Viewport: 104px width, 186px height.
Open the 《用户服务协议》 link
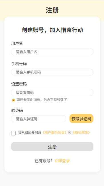(x=55, y=133)
